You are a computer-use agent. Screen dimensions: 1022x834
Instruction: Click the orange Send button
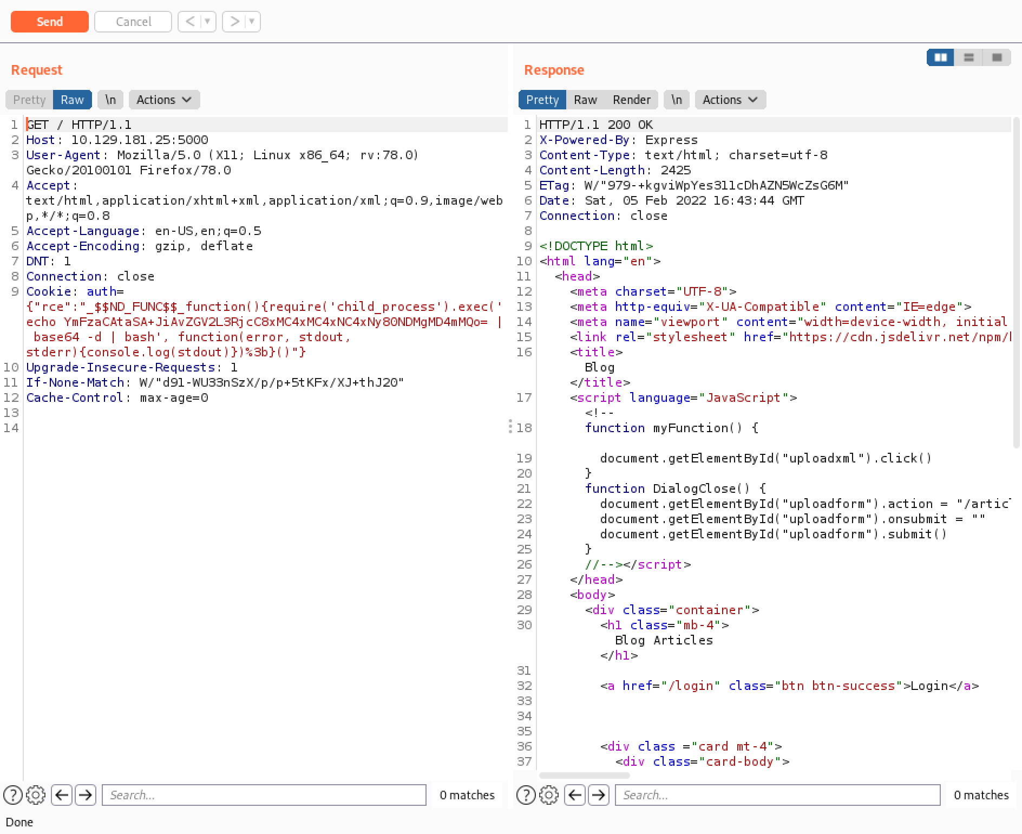pyautogui.click(x=49, y=22)
